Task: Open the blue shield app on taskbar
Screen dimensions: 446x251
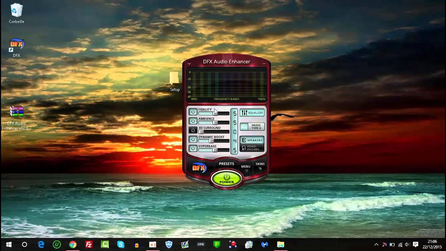Action: tap(169, 245)
